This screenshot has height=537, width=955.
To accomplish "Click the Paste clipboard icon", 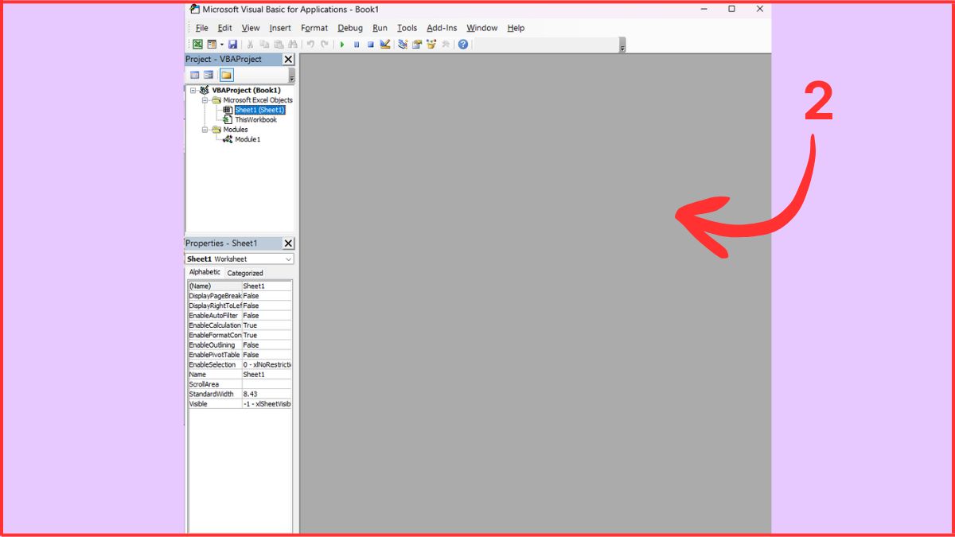I will [279, 45].
